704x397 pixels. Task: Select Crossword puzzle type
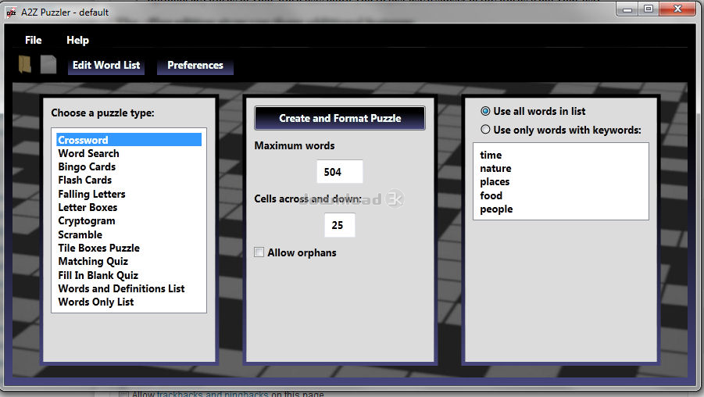(129, 140)
